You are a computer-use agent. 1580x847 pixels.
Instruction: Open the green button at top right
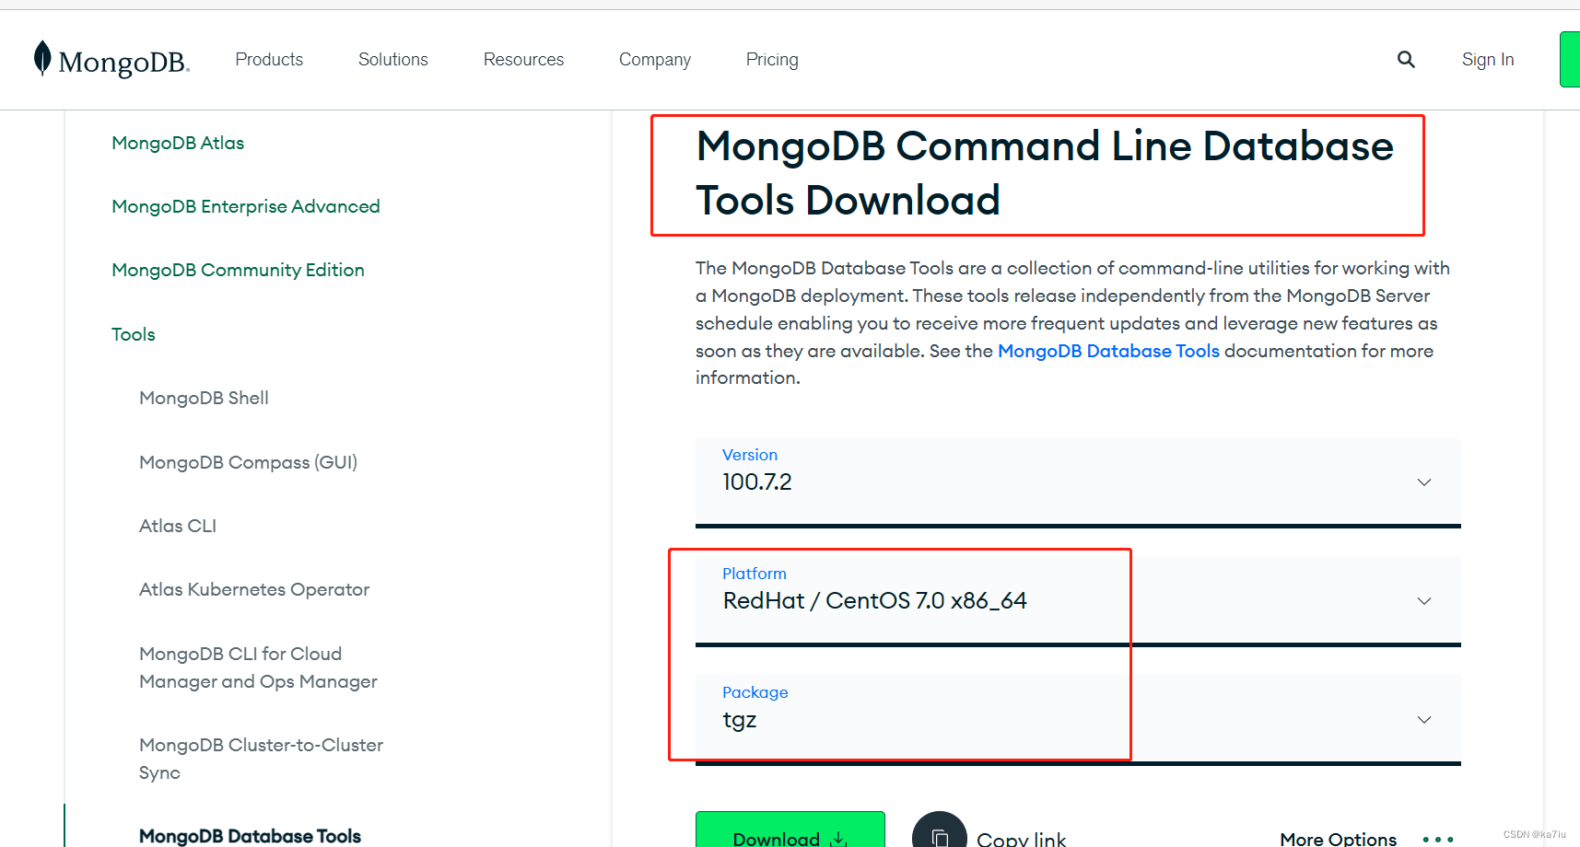[x=1572, y=59]
